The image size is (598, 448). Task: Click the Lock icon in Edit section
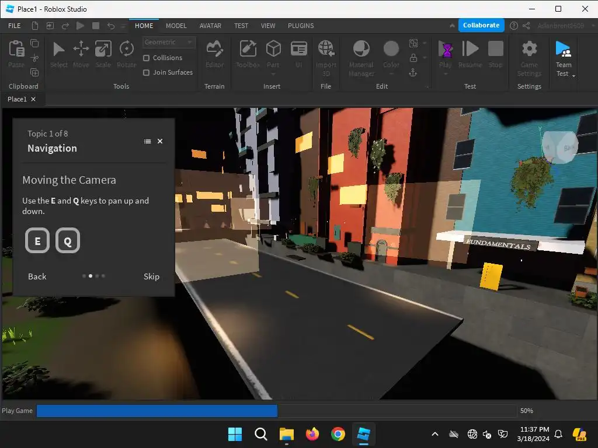413,58
